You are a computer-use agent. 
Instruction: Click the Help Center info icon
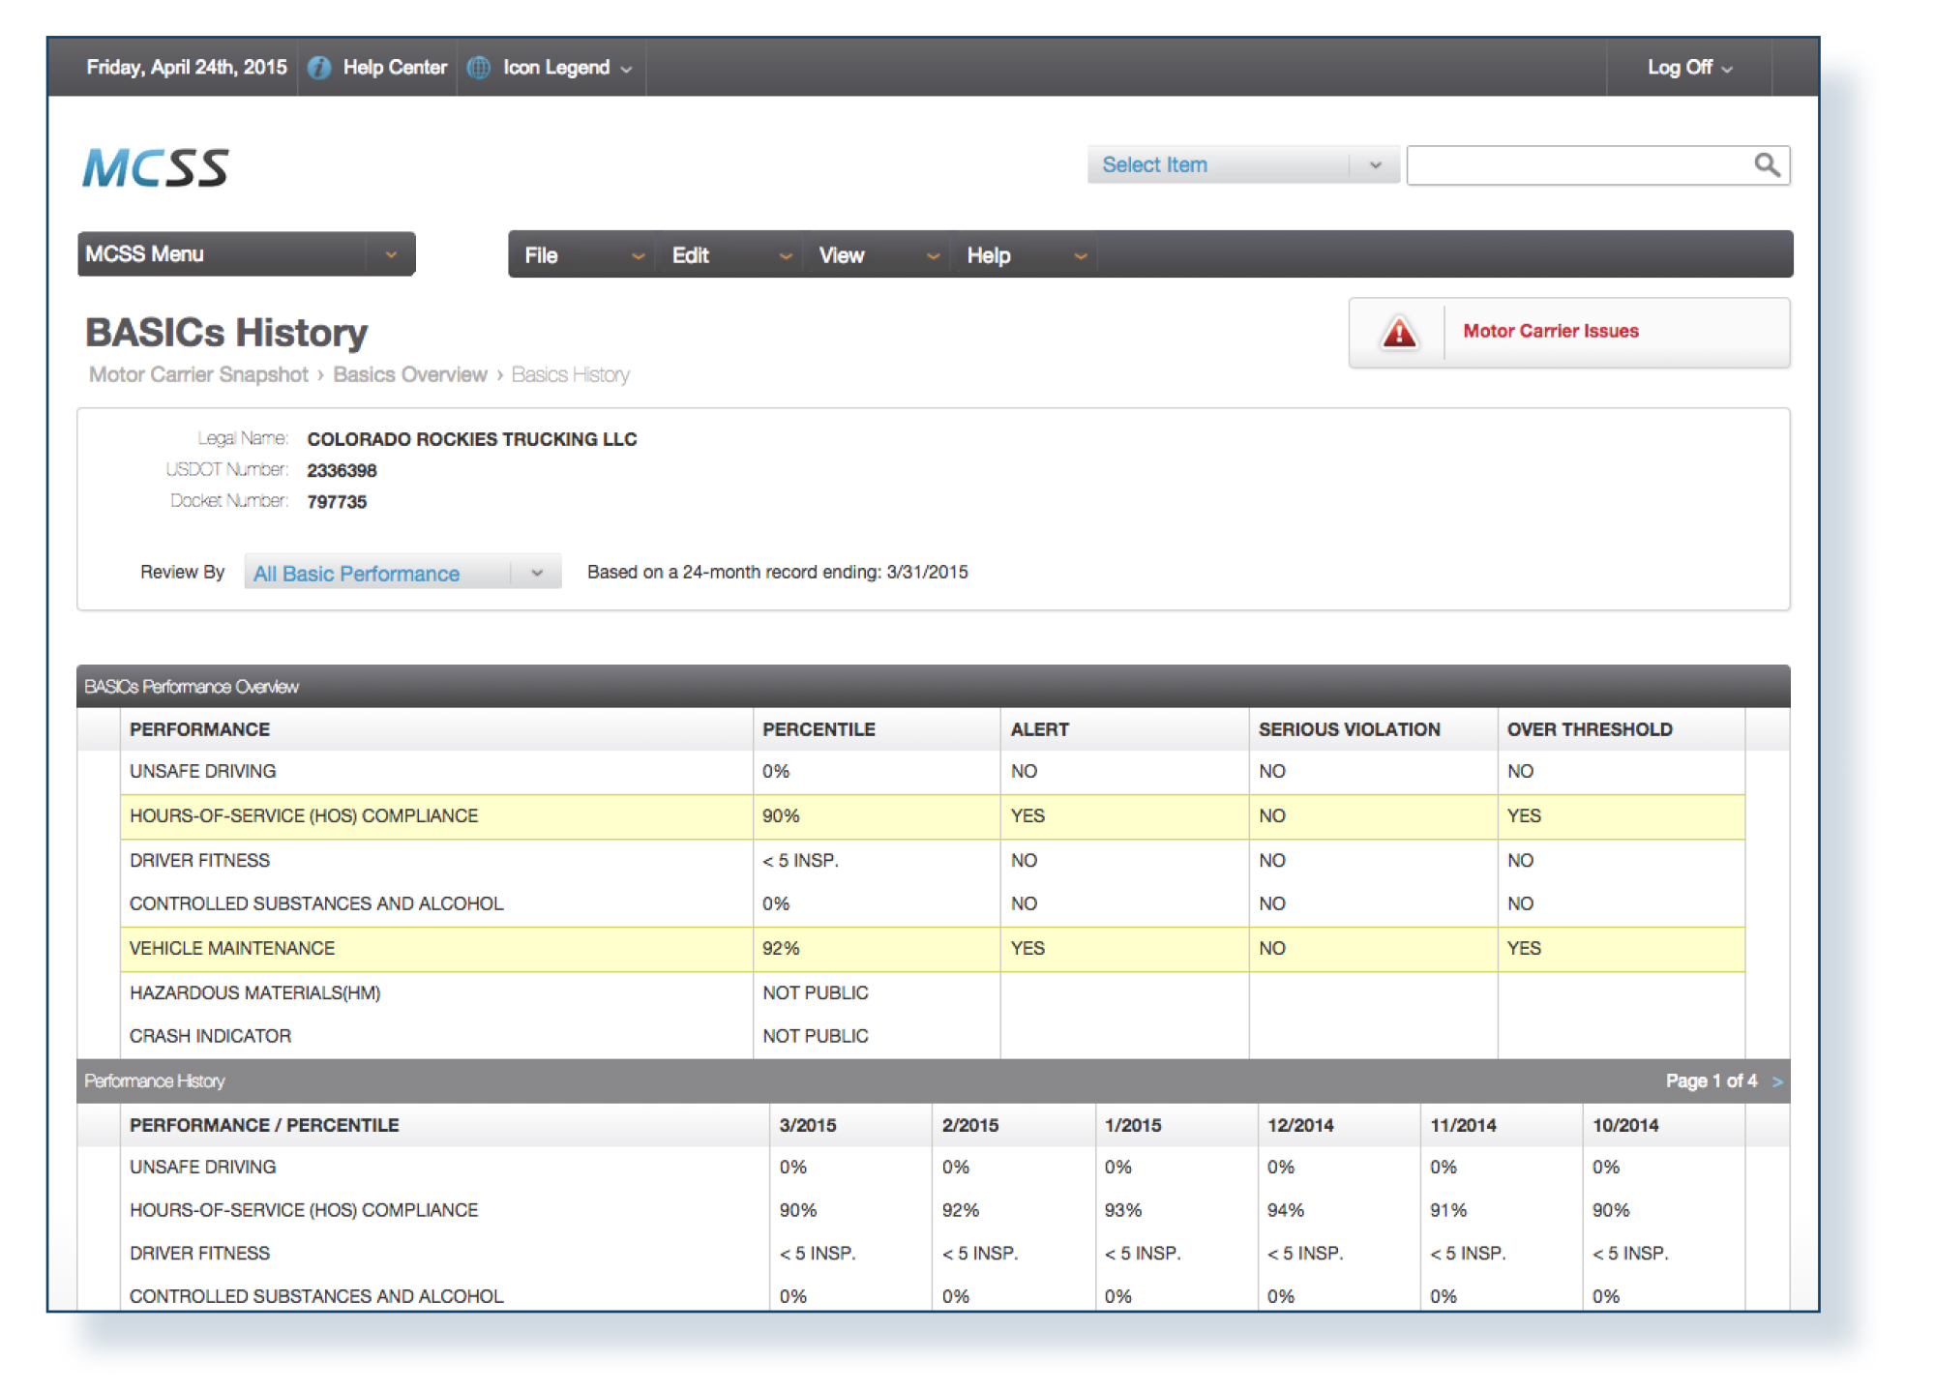point(319,68)
